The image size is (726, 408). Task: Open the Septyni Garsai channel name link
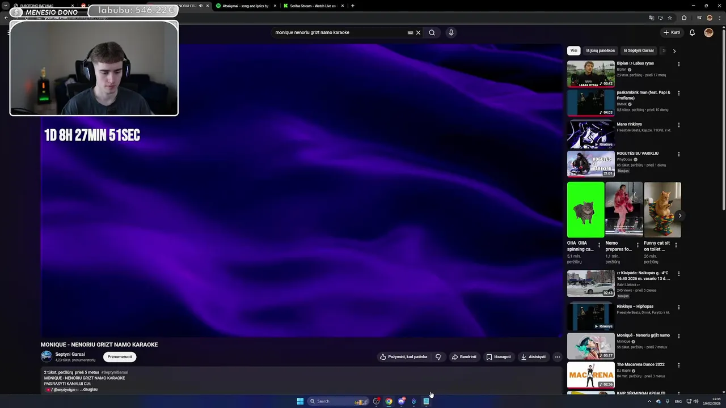tap(70, 354)
